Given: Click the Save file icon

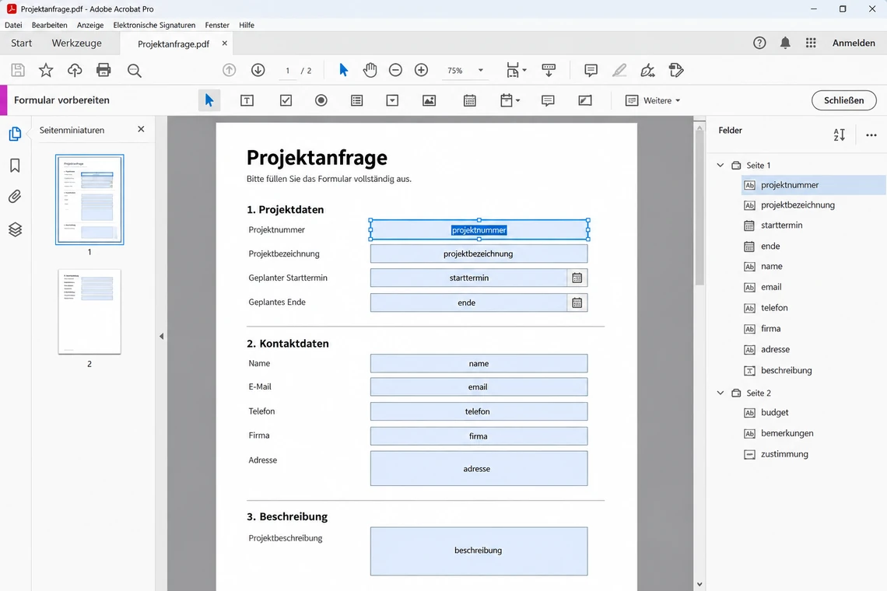Looking at the screenshot, I should tap(18, 70).
